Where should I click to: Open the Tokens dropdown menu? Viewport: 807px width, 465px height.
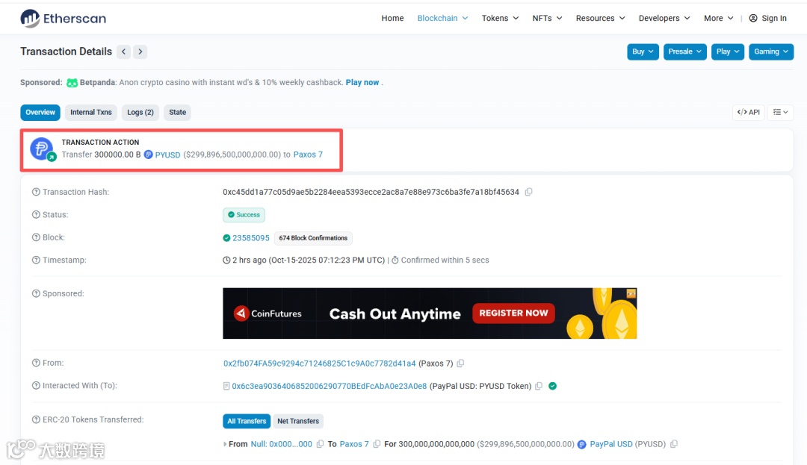[x=500, y=18]
